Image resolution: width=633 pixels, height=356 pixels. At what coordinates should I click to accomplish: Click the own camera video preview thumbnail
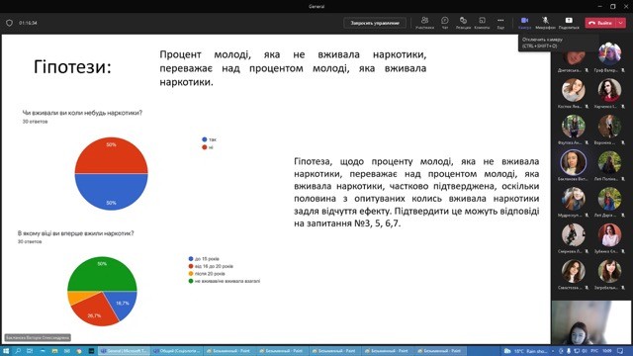point(591,322)
